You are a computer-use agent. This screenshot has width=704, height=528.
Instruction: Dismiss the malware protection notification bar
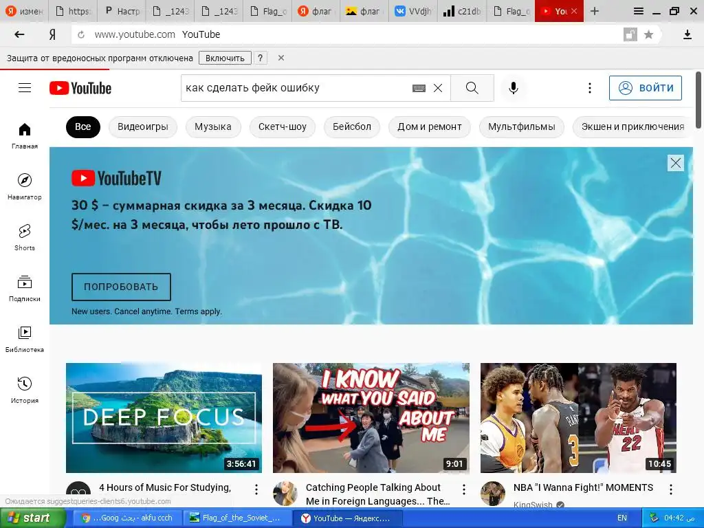coord(281,58)
